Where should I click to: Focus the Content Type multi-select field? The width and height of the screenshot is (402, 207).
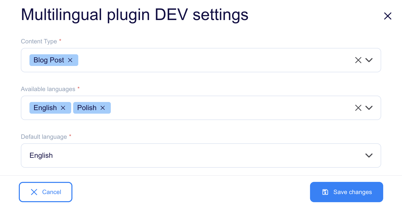tap(201, 60)
